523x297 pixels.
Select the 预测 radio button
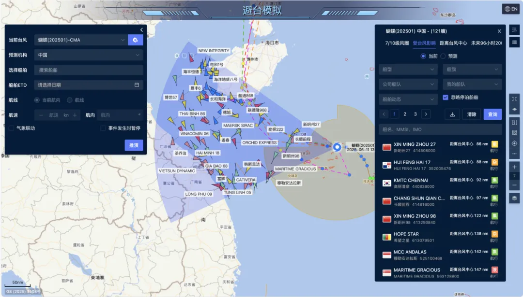444,56
